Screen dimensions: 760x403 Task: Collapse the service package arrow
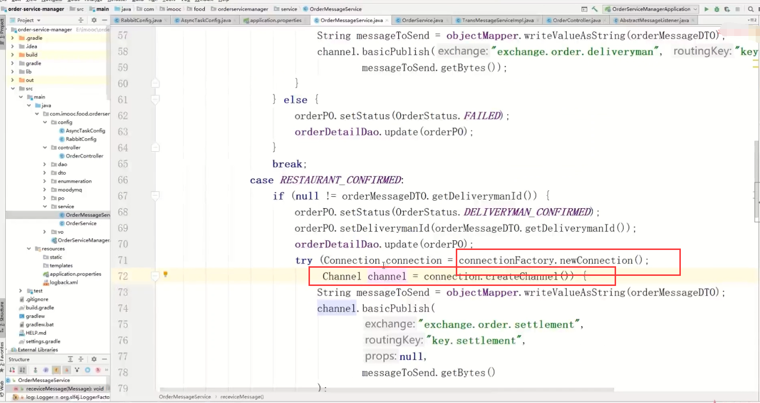pos(45,206)
